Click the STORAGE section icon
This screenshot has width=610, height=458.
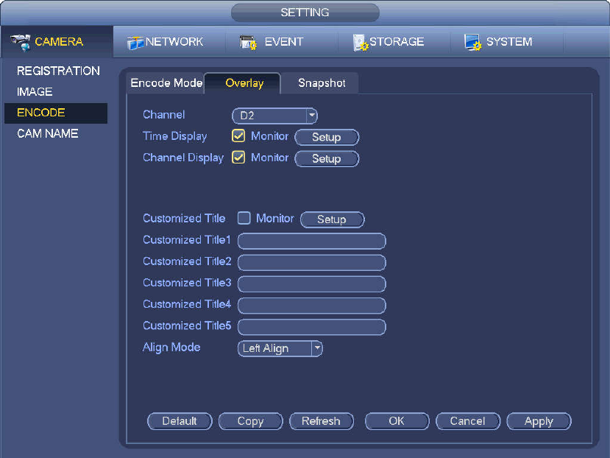click(361, 42)
